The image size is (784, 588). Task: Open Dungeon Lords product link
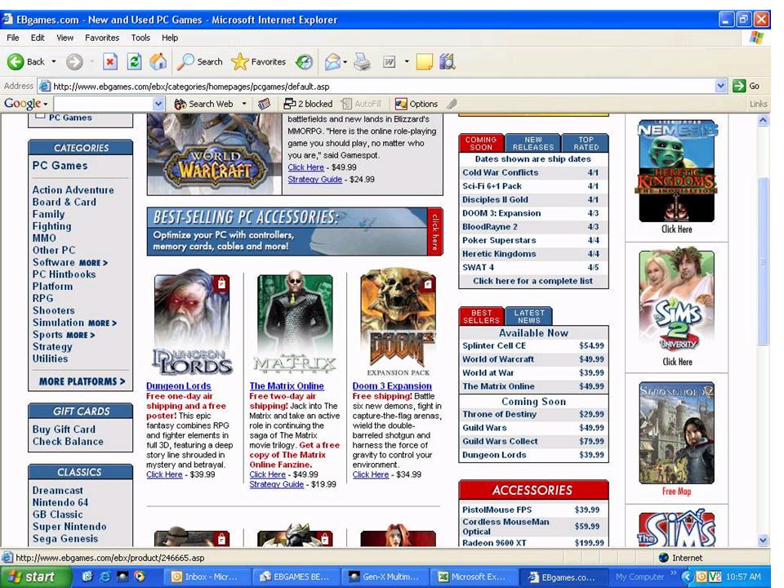(x=179, y=386)
